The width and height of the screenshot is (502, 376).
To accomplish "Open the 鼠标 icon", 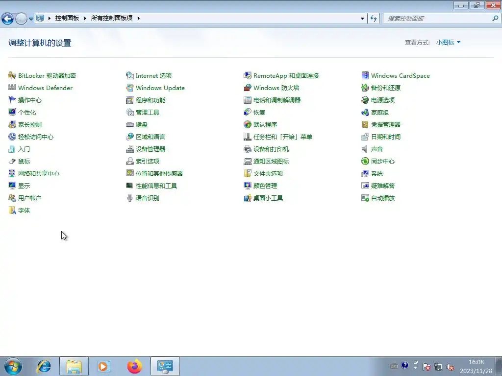I will 12,162.
